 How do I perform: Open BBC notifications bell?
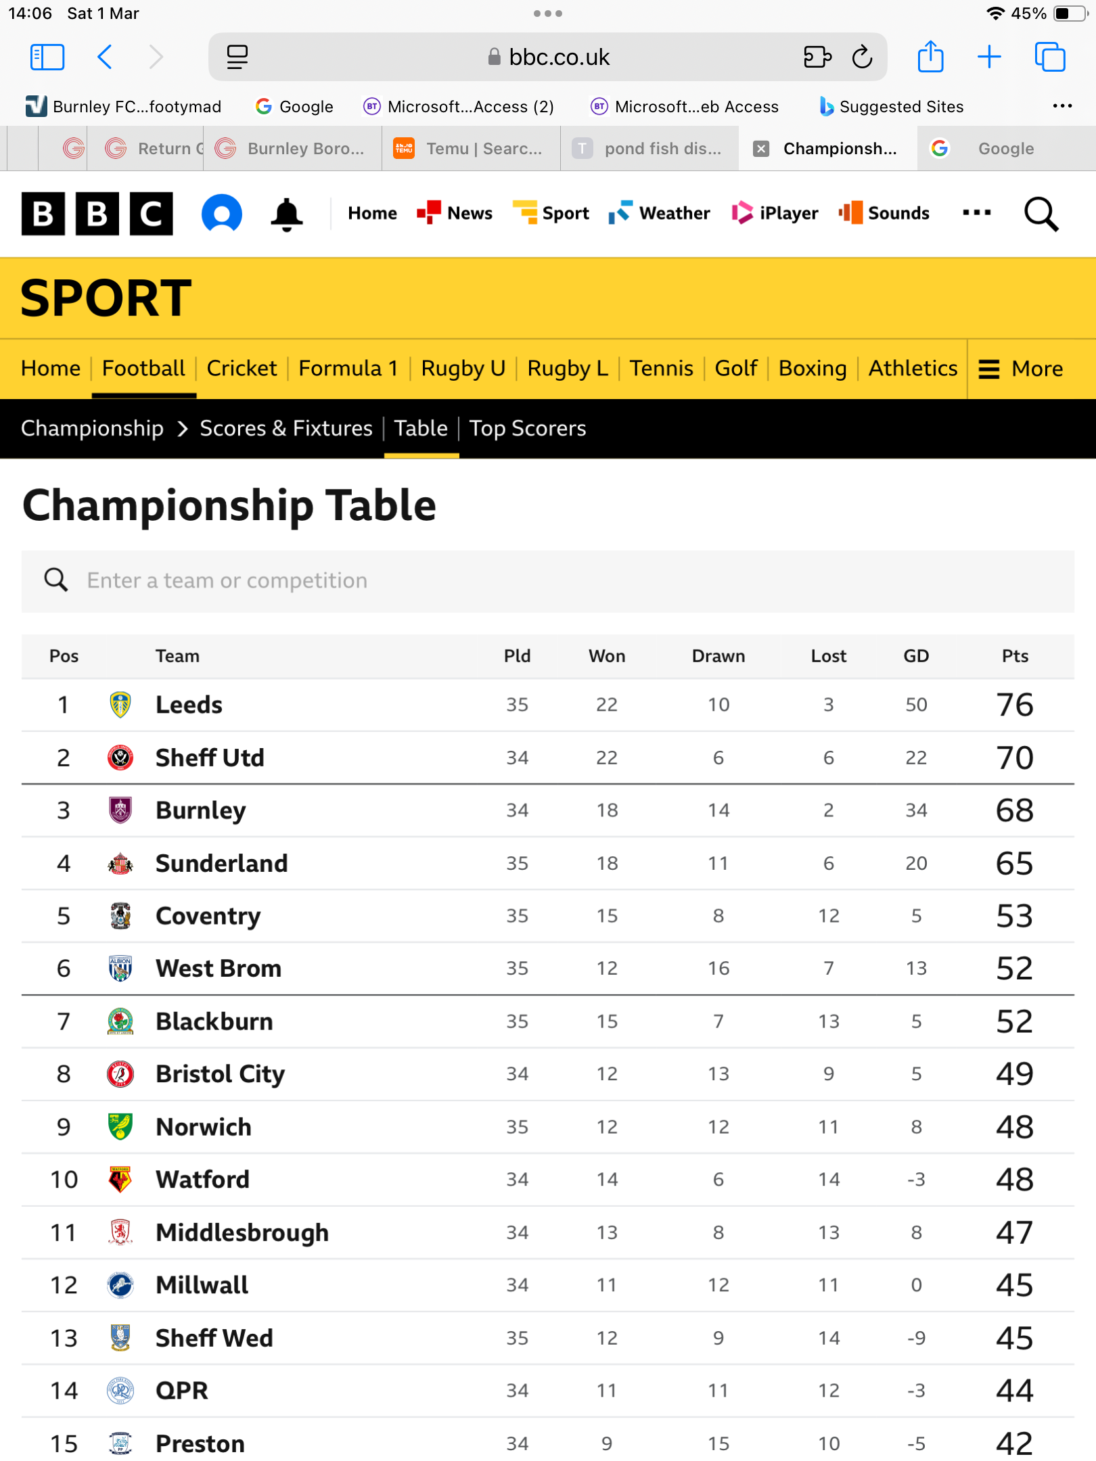point(286,214)
